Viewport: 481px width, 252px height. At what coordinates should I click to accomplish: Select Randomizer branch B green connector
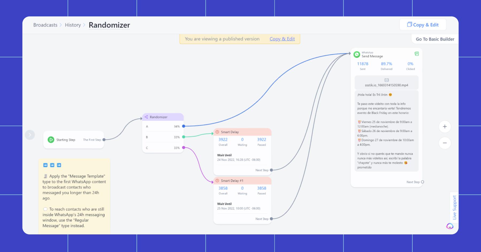184,137
